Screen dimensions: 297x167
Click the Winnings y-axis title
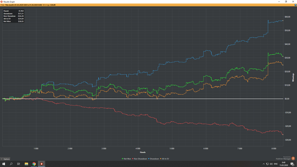point(293,78)
